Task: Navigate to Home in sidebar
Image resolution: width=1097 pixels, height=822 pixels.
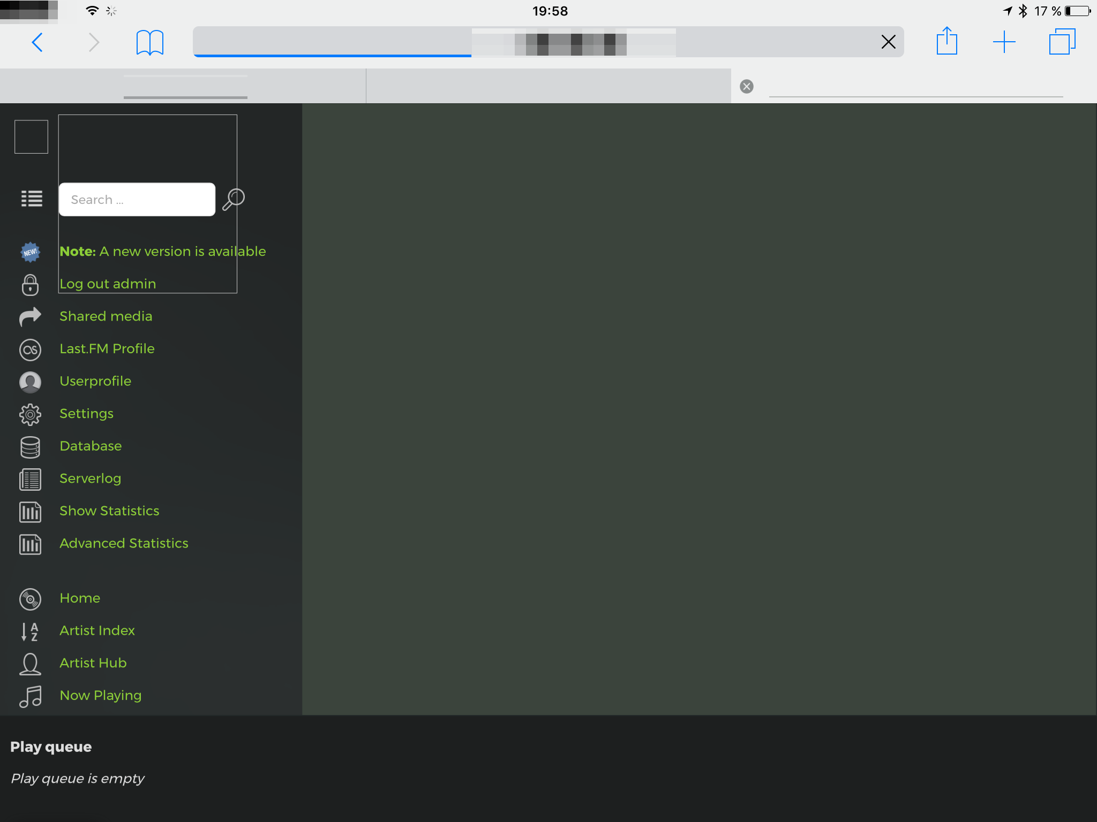Action: coord(80,598)
